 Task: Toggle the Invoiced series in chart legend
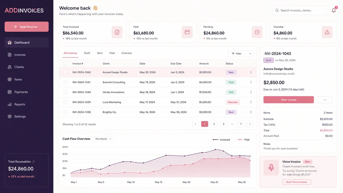coord(221,140)
